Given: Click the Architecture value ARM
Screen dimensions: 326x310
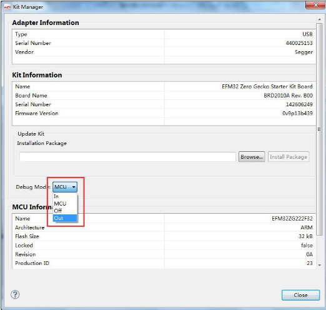Looking at the screenshot, I should click(307, 227).
